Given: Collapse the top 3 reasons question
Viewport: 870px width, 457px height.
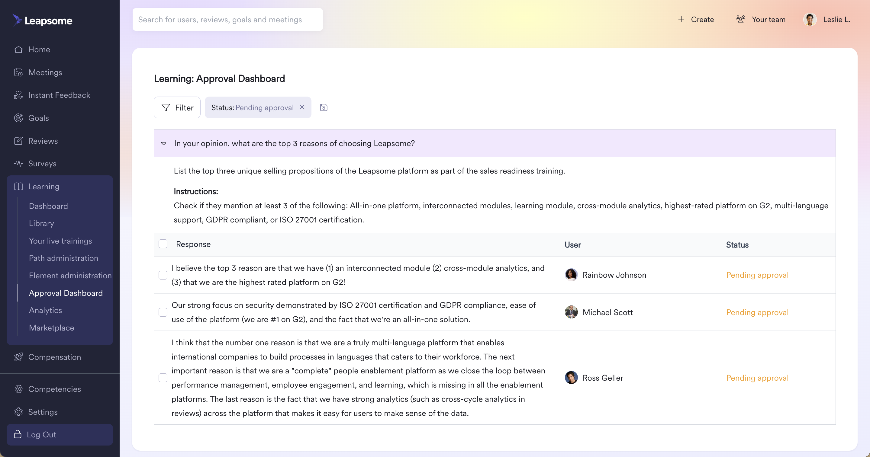Looking at the screenshot, I should [x=164, y=143].
